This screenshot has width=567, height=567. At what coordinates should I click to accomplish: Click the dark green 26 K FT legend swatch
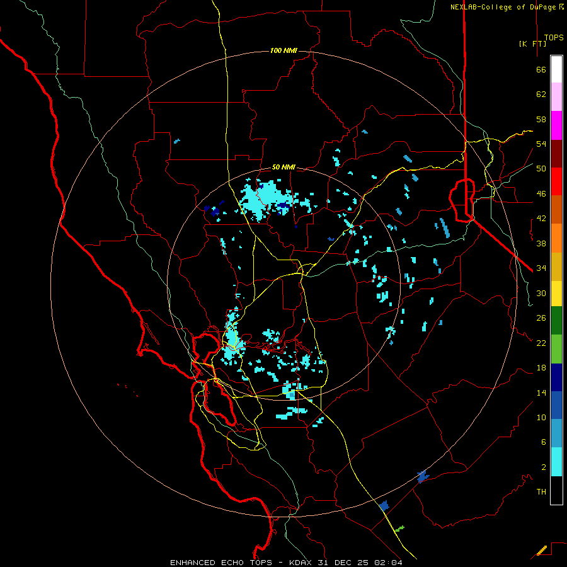pos(556,321)
